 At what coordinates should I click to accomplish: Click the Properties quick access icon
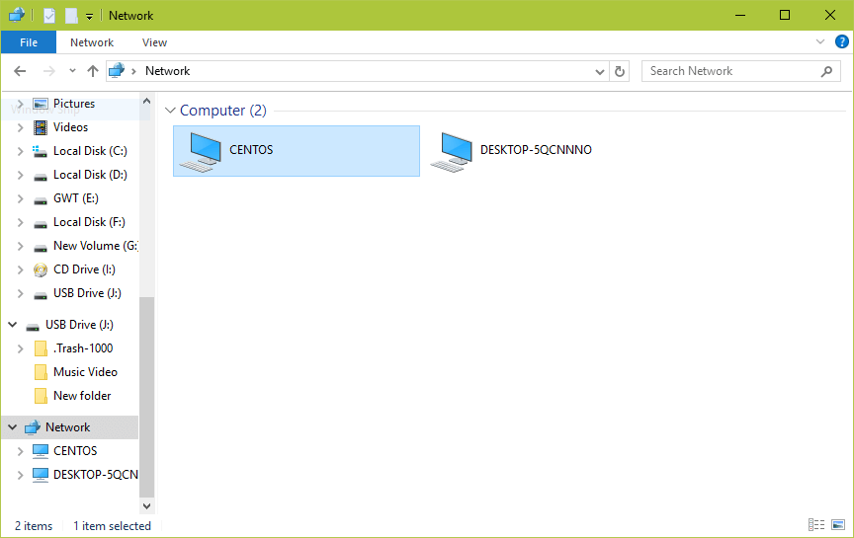pyautogui.click(x=49, y=16)
